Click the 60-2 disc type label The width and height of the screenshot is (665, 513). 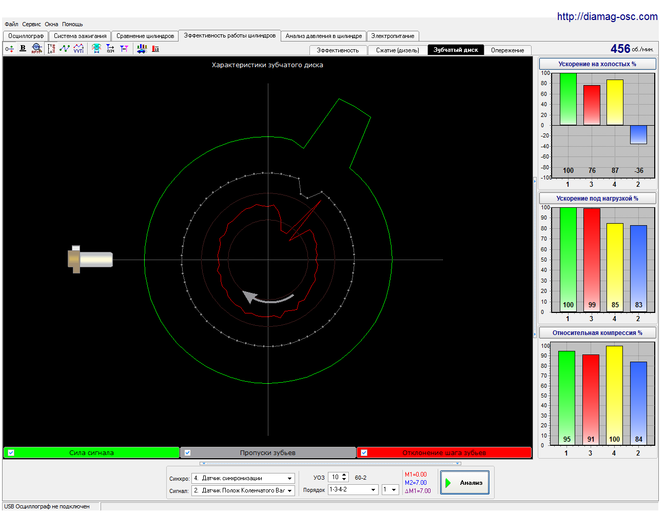(361, 478)
